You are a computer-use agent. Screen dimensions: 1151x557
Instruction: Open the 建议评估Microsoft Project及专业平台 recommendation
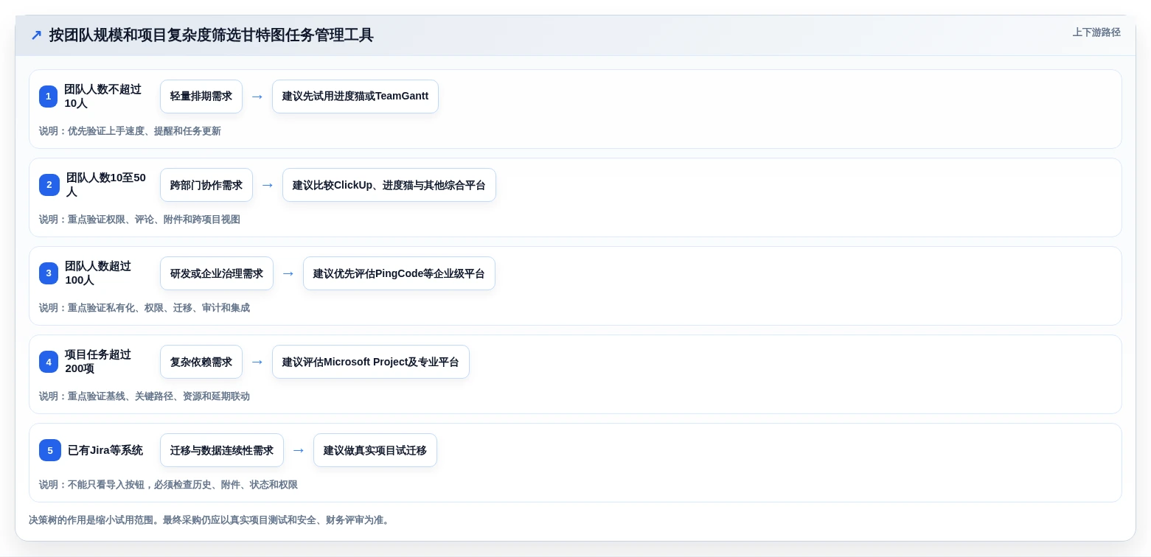click(371, 362)
